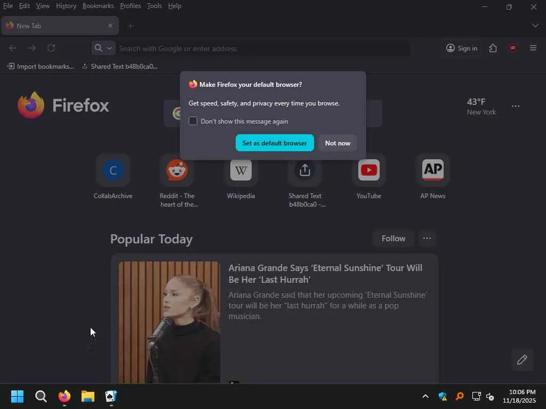Click Set as default browser
Image resolution: width=546 pixels, height=409 pixels.
pyautogui.click(x=275, y=143)
